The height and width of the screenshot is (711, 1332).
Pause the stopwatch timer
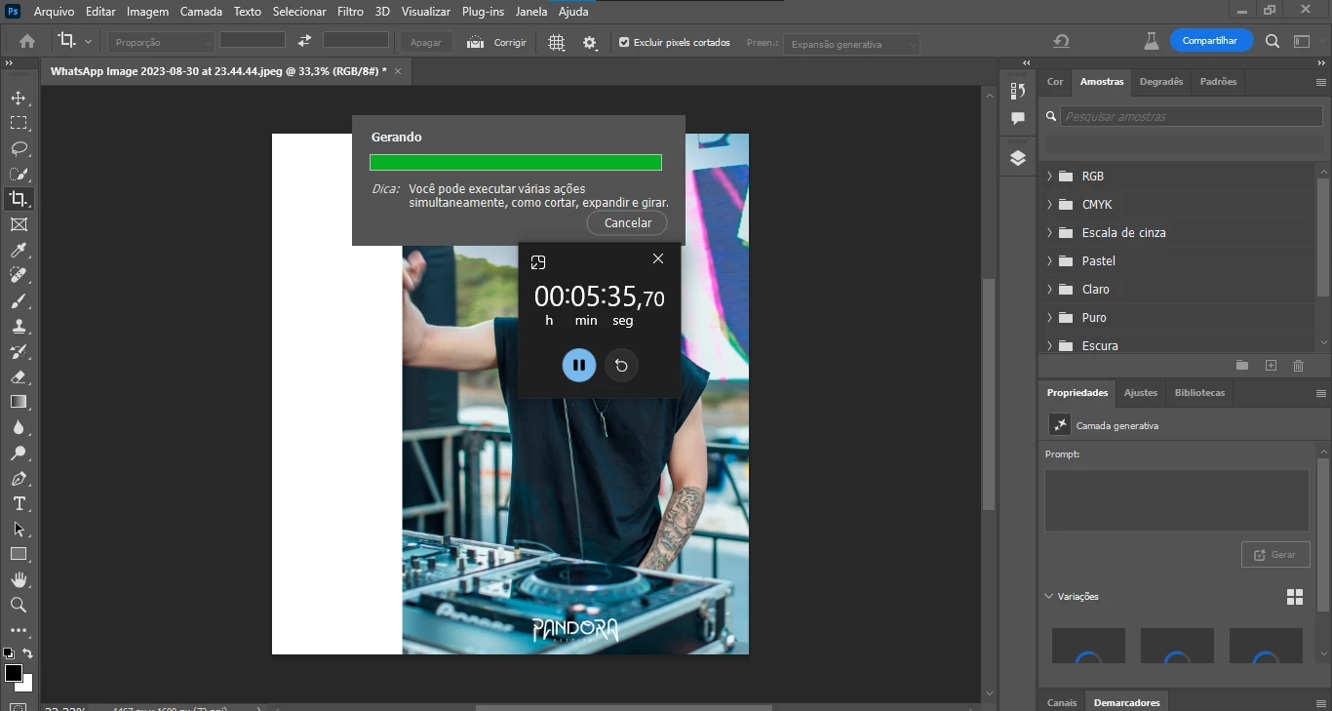coord(579,365)
